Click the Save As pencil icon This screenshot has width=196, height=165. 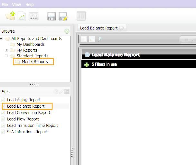pyautogui.click(x=63, y=16)
